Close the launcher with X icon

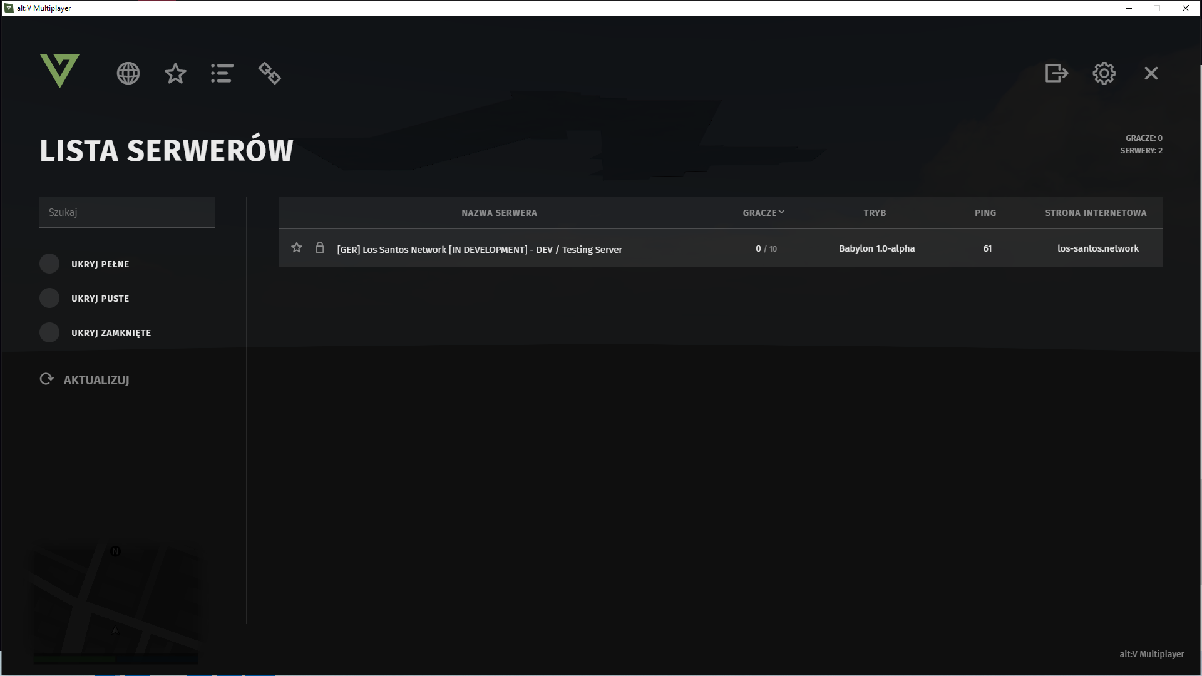pos(1151,73)
